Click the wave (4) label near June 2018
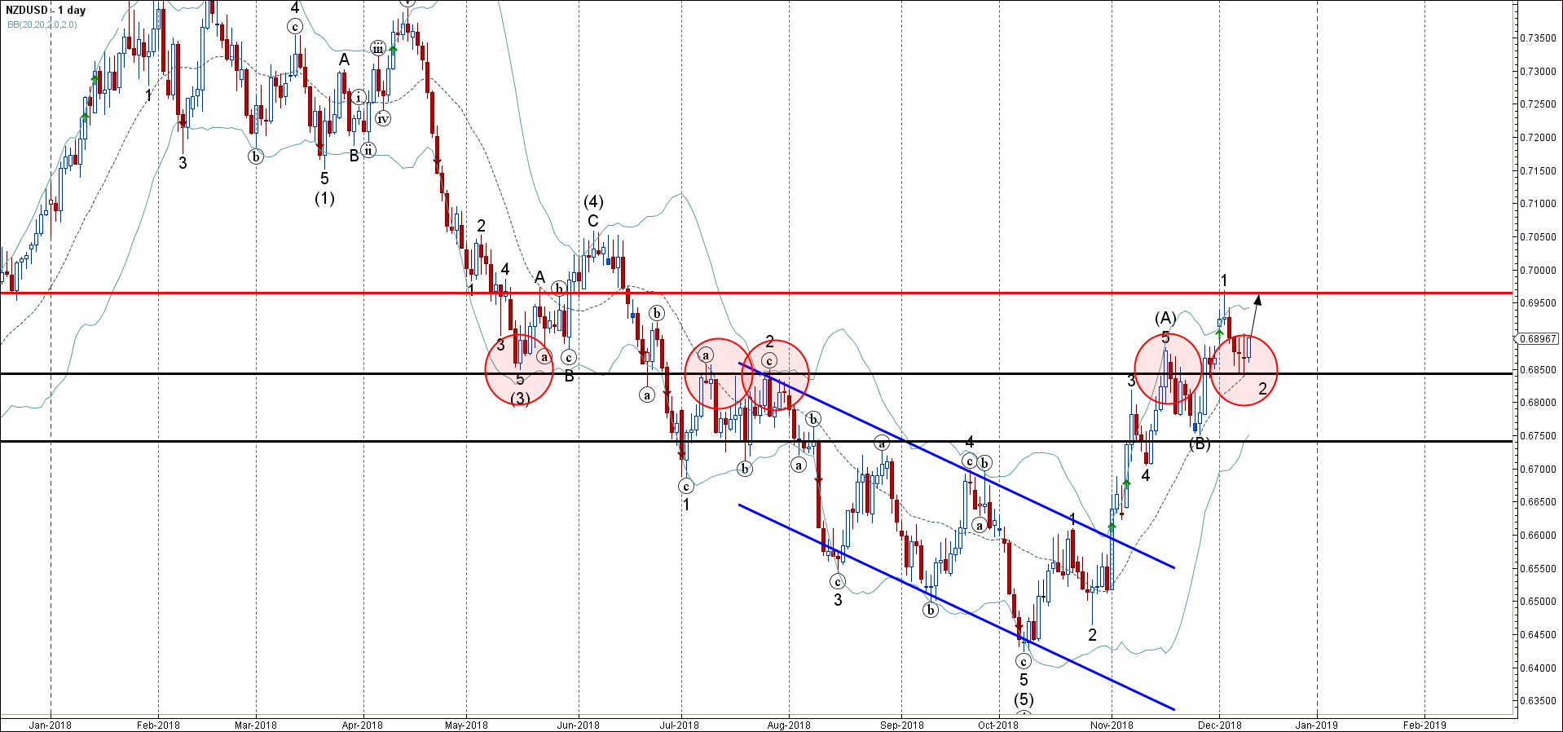Viewport: 1563px width, 732px height. click(x=593, y=201)
